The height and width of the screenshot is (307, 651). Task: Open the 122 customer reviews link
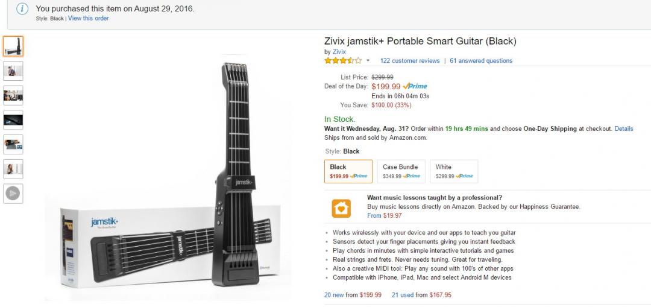pyautogui.click(x=410, y=61)
